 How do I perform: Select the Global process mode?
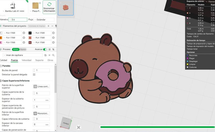point(16,49)
